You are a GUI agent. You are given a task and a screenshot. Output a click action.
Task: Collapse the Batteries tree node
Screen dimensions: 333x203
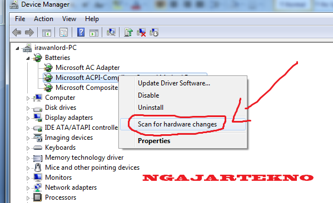point(28,58)
